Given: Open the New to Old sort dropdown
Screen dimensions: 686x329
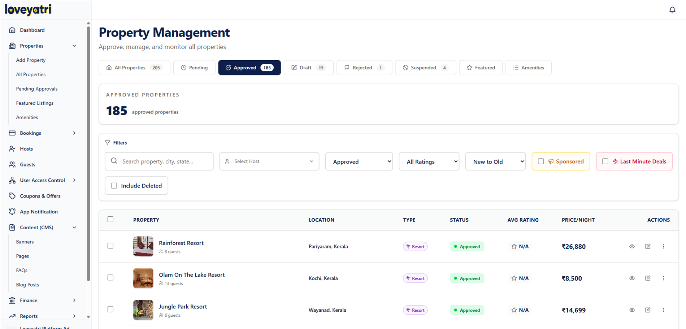Looking at the screenshot, I should click(495, 161).
